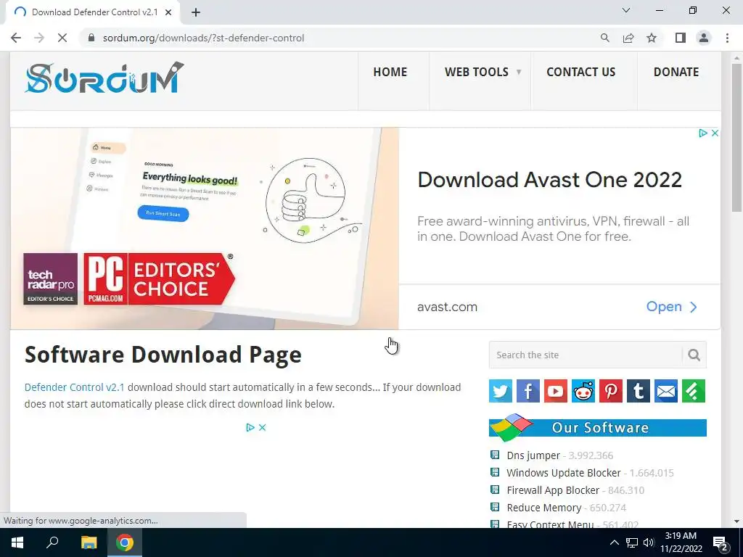Click the Twitter social icon
This screenshot has width=743, height=557.
[501, 391]
